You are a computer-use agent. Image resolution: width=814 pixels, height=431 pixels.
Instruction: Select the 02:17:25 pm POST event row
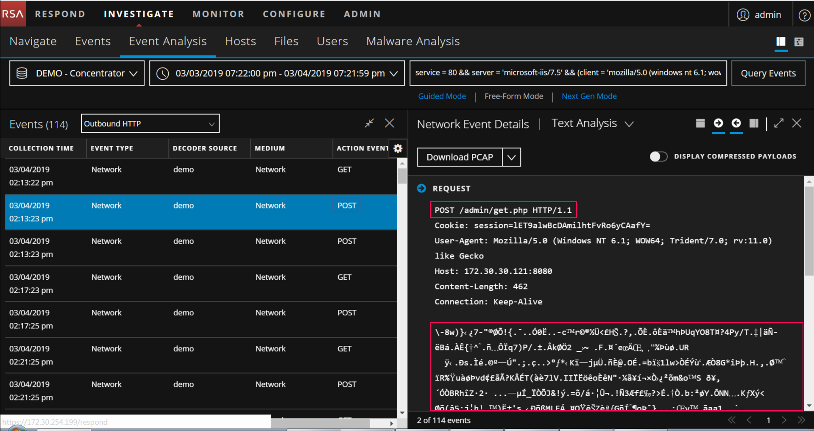[201, 319]
